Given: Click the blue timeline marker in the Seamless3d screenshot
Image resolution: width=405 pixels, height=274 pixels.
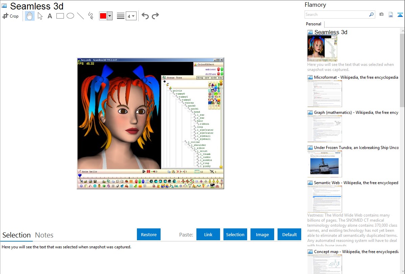Looking at the screenshot, I should [x=80, y=176].
